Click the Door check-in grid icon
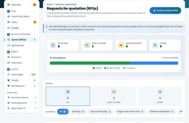 [9, 108]
